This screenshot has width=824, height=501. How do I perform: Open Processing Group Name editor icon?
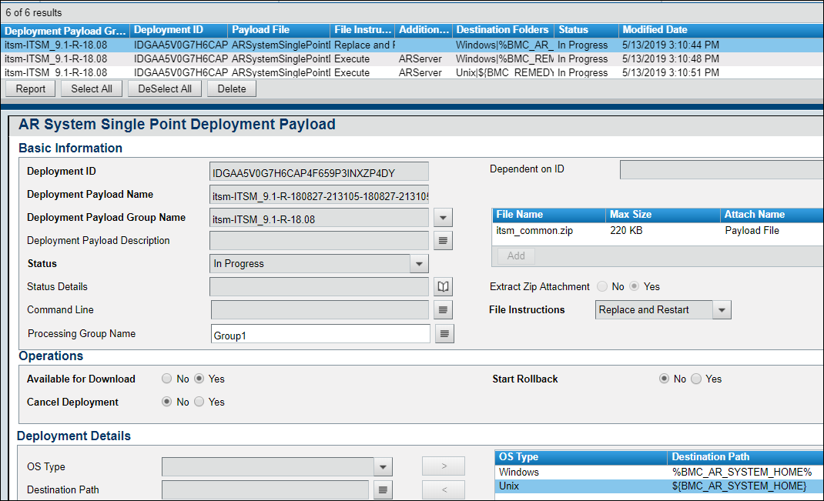click(x=445, y=334)
